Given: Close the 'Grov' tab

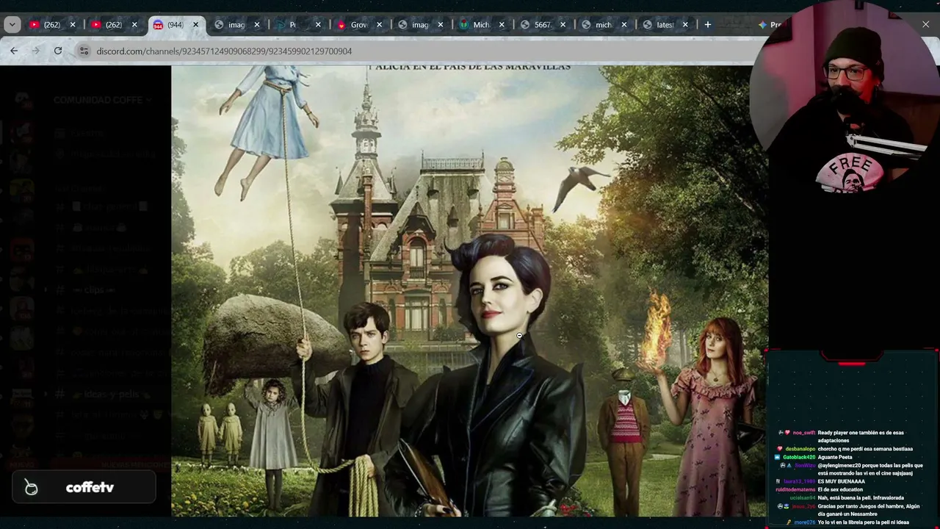Looking at the screenshot, I should point(380,25).
